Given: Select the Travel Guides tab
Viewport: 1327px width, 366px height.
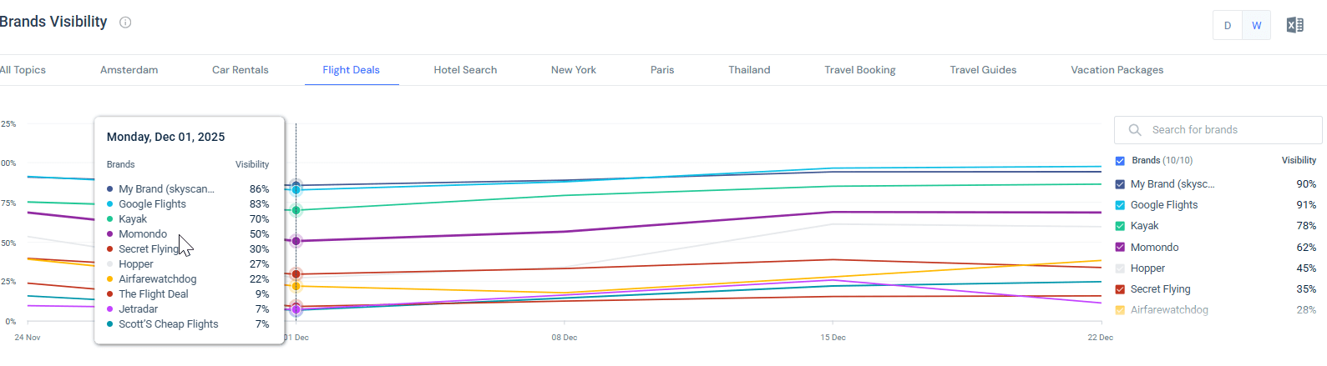Looking at the screenshot, I should (983, 70).
